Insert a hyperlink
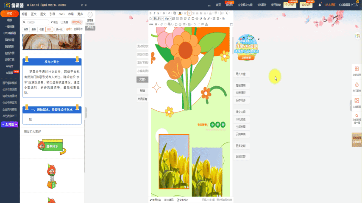The height and width of the screenshot is (203, 362). coord(162,24)
